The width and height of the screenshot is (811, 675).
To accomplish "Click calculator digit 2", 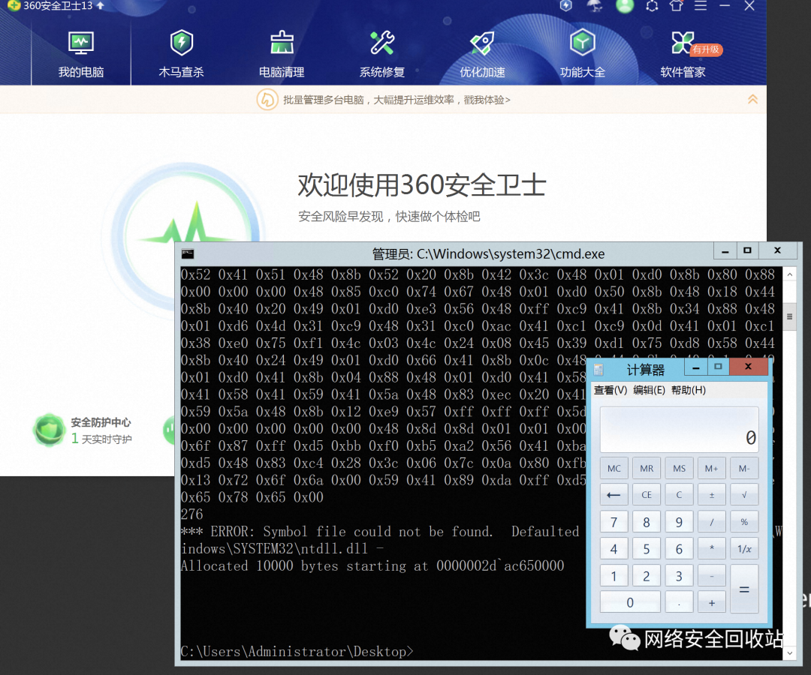I will tap(647, 576).
